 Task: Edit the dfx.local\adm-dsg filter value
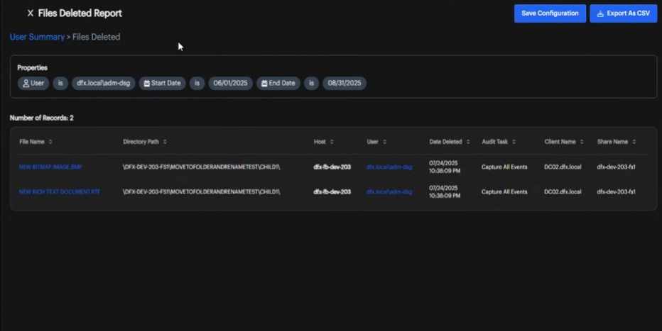(x=104, y=84)
